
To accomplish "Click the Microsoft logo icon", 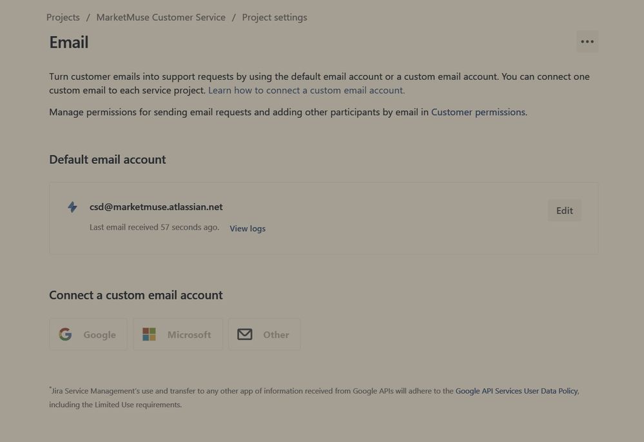I will (x=149, y=334).
